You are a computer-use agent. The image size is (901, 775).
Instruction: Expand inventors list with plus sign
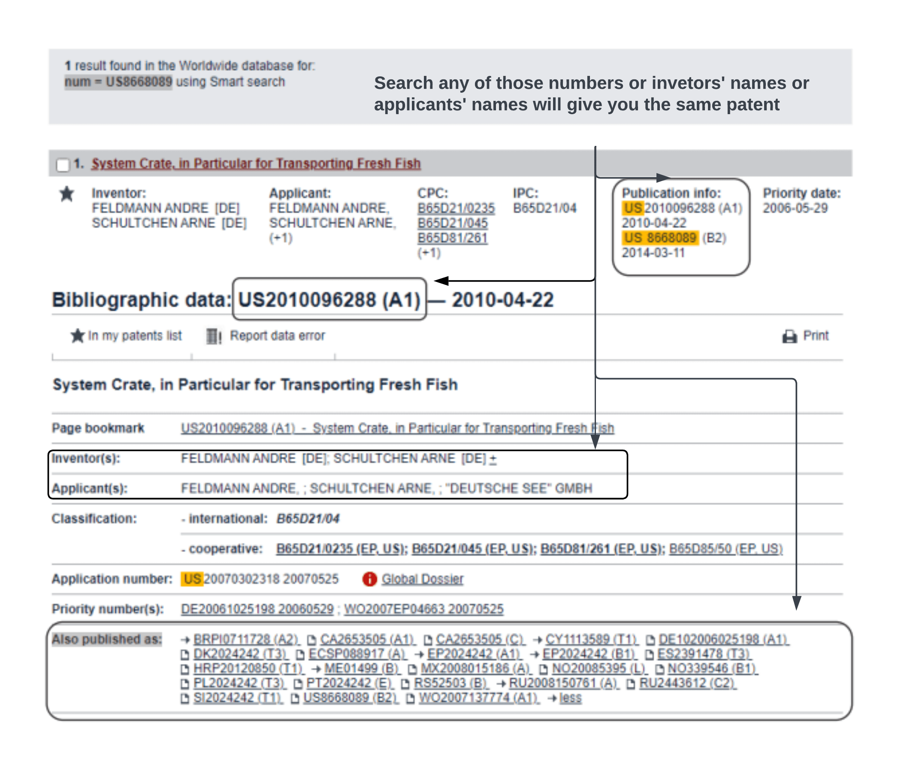493,459
